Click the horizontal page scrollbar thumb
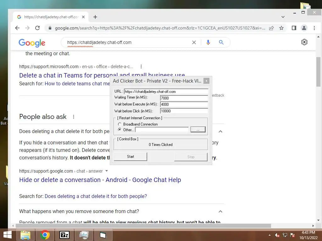This screenshot has height=241, width=322. tap(143, 226)
